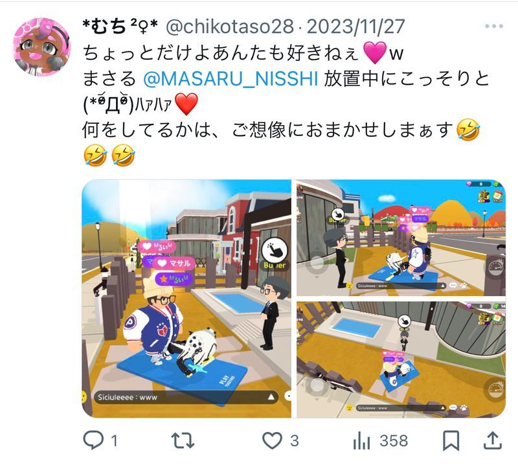The height and width of the screenshot is (467, 518).
Task: Bookmark this tweet
Action: click(x=451, y=440)
